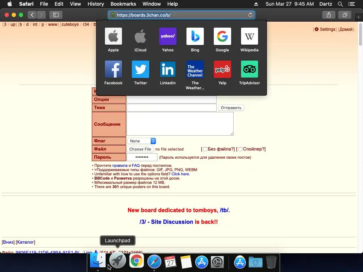Tick the Спойлер? checkbox

pyautogui.click(x=240, y=149)
